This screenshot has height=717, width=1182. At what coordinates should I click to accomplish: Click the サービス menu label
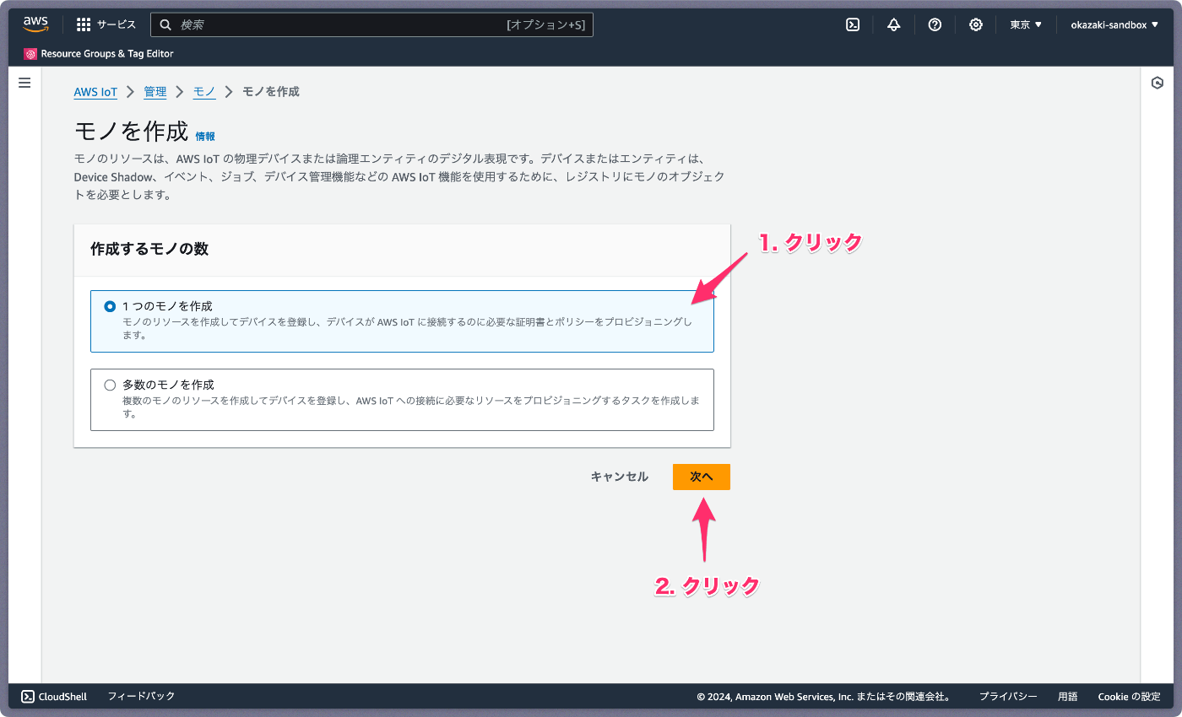(117, 24)
